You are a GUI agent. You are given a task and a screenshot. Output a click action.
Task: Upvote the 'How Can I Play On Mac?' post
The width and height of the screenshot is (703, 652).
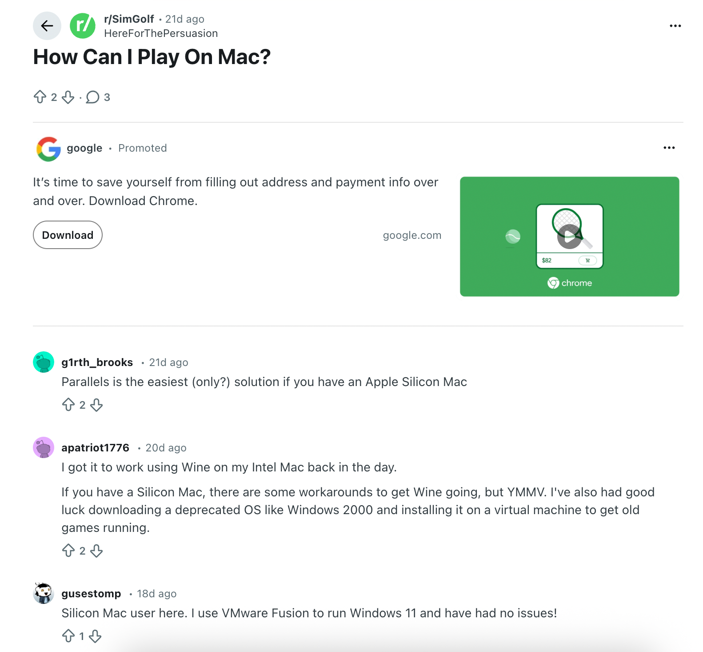pyautogui.click(x=40, y=97)
